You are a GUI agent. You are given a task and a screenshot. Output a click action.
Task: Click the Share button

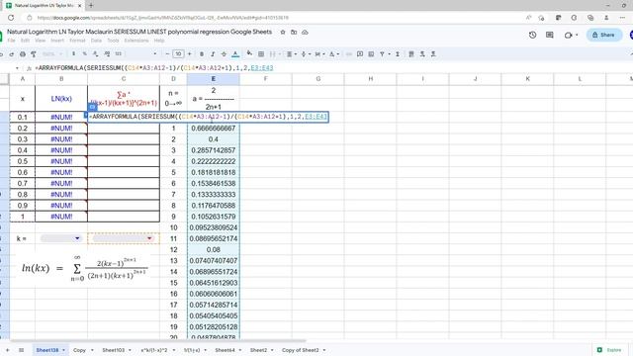(x=604, y=36)
